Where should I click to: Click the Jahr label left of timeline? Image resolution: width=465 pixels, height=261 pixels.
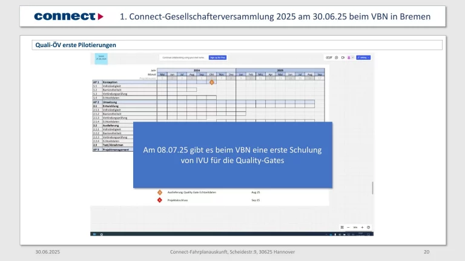tap(153, 71)
